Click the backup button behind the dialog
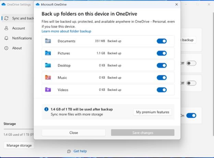This screenshot has width=214, height=158. coord(188,40)
